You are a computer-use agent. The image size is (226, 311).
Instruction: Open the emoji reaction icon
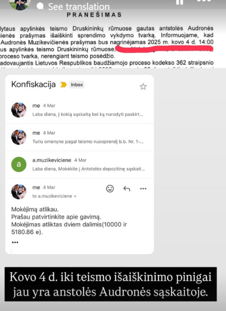click(110, 189)
